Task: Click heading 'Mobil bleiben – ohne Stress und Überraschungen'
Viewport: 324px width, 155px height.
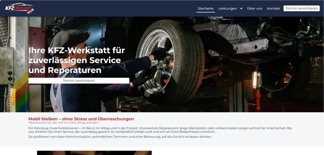Action: [x=81, y=119]
